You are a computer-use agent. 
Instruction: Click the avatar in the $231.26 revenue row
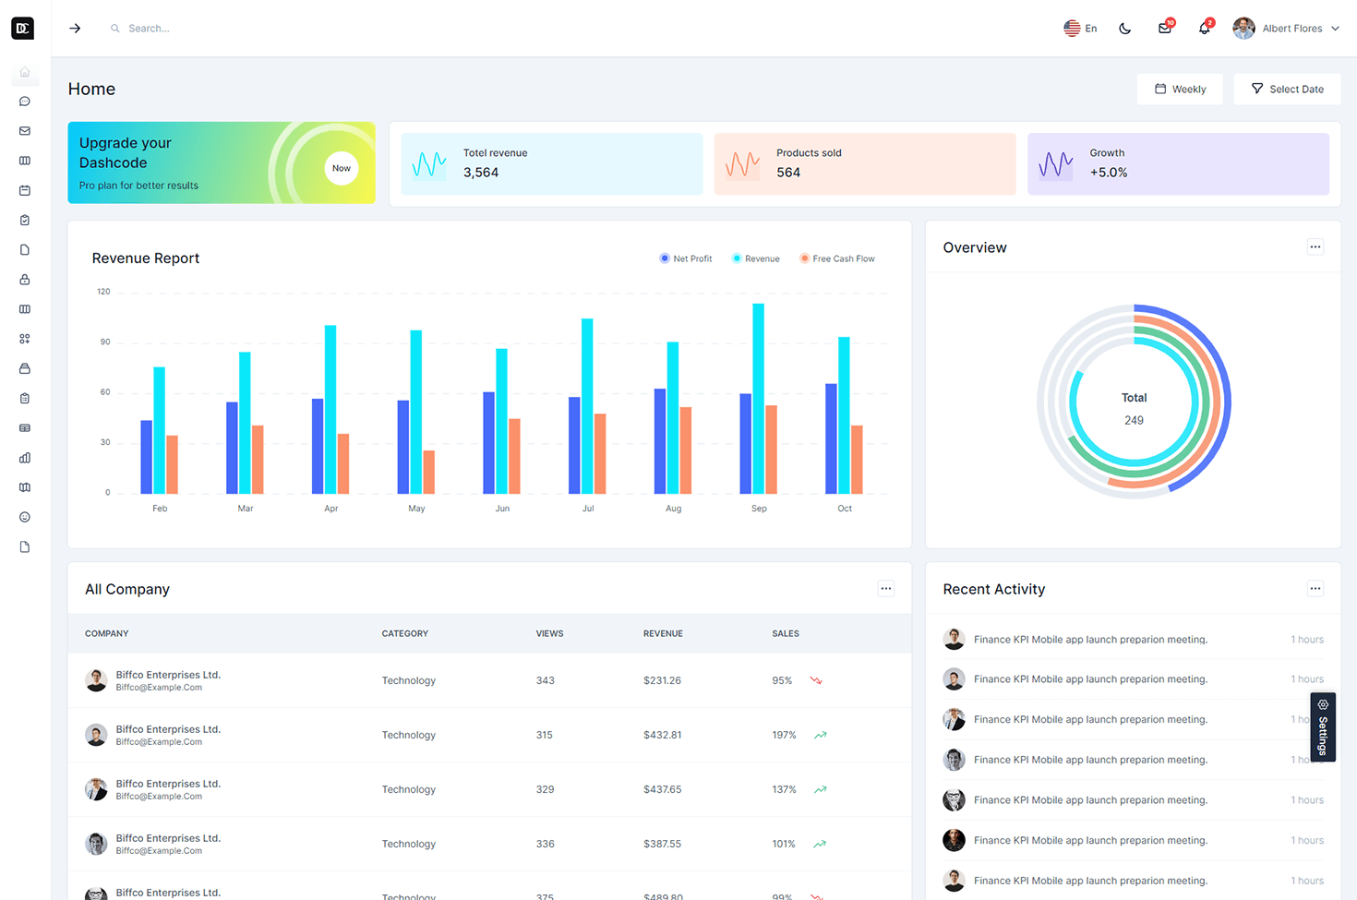point(96,680)
